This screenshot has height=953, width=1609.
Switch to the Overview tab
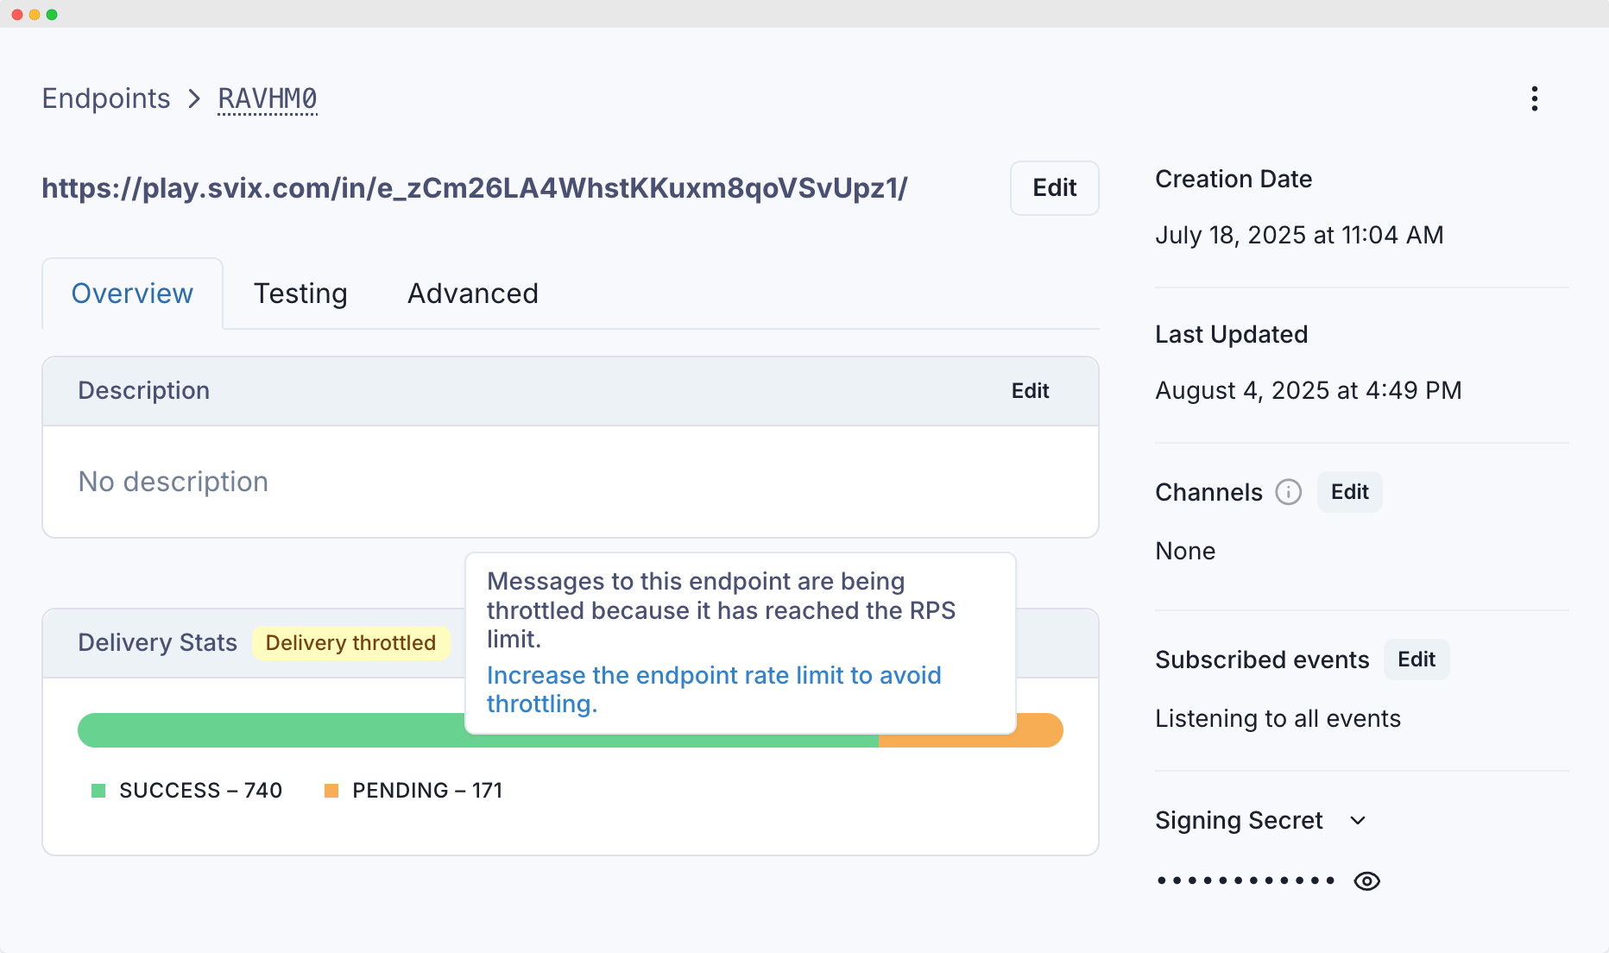click(x=132, y=293)
